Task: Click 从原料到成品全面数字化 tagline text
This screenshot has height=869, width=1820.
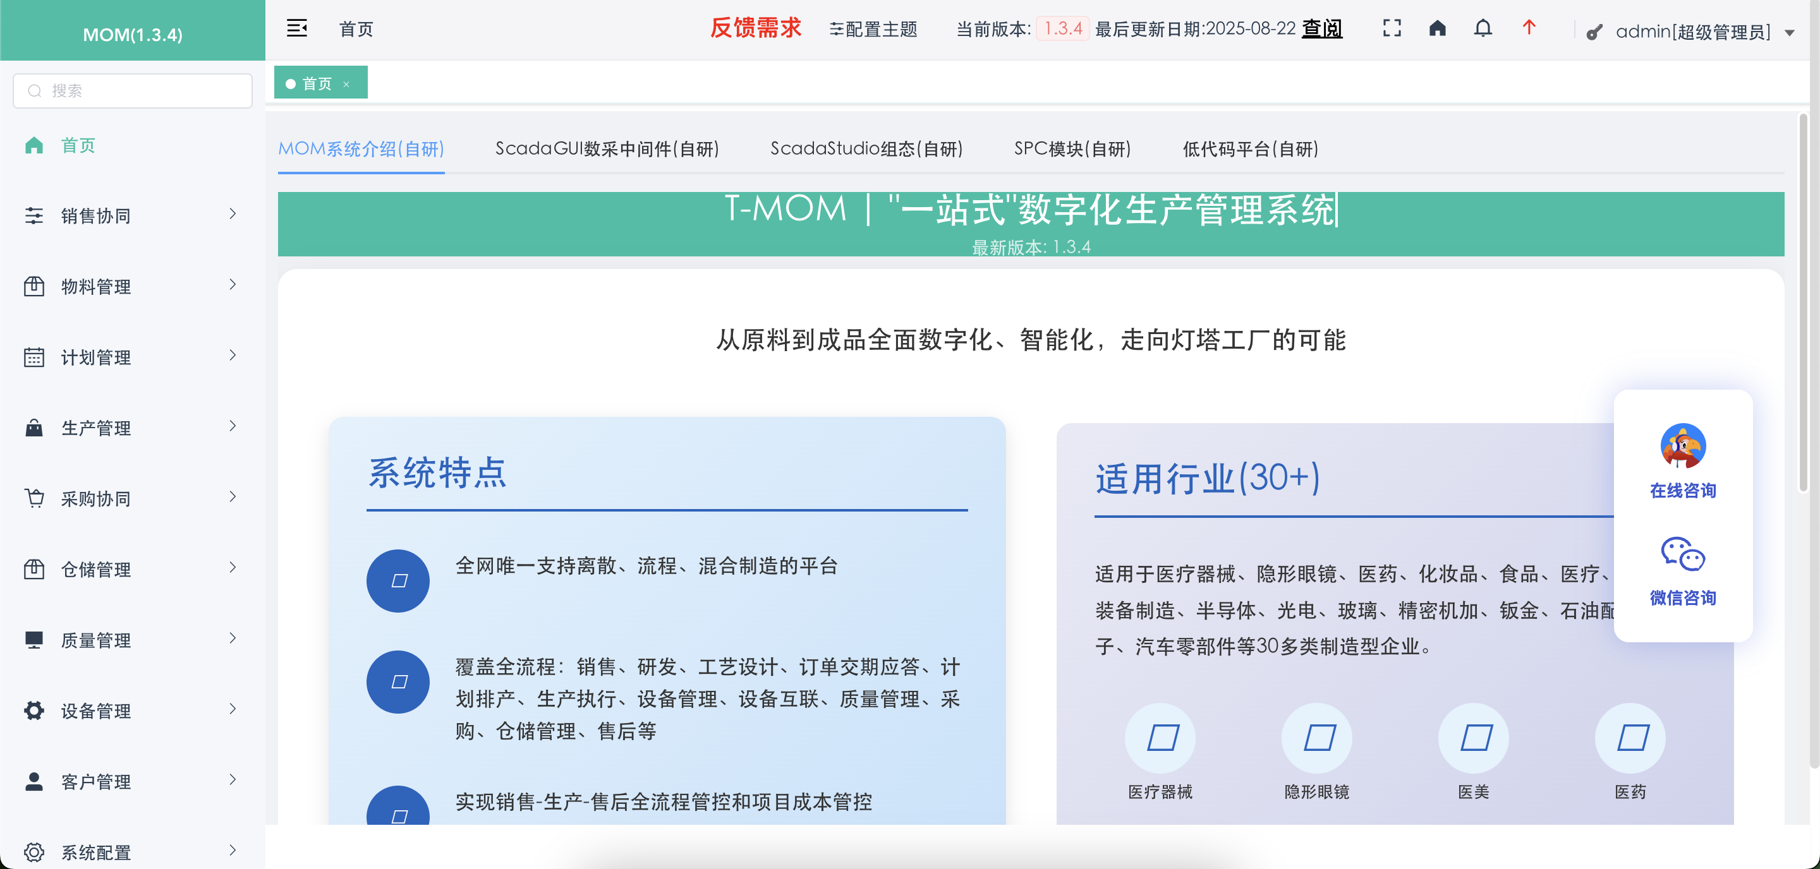Action: tap(1031, 340)
